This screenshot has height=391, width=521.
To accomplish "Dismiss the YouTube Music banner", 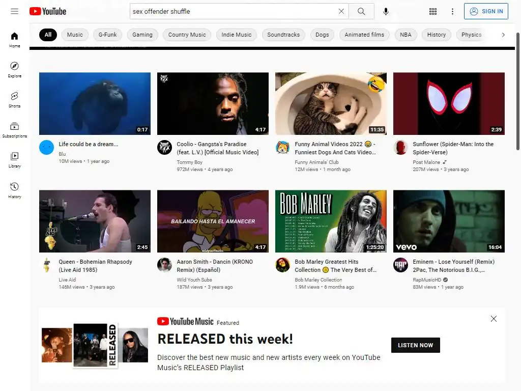I will tap(494, 319).
